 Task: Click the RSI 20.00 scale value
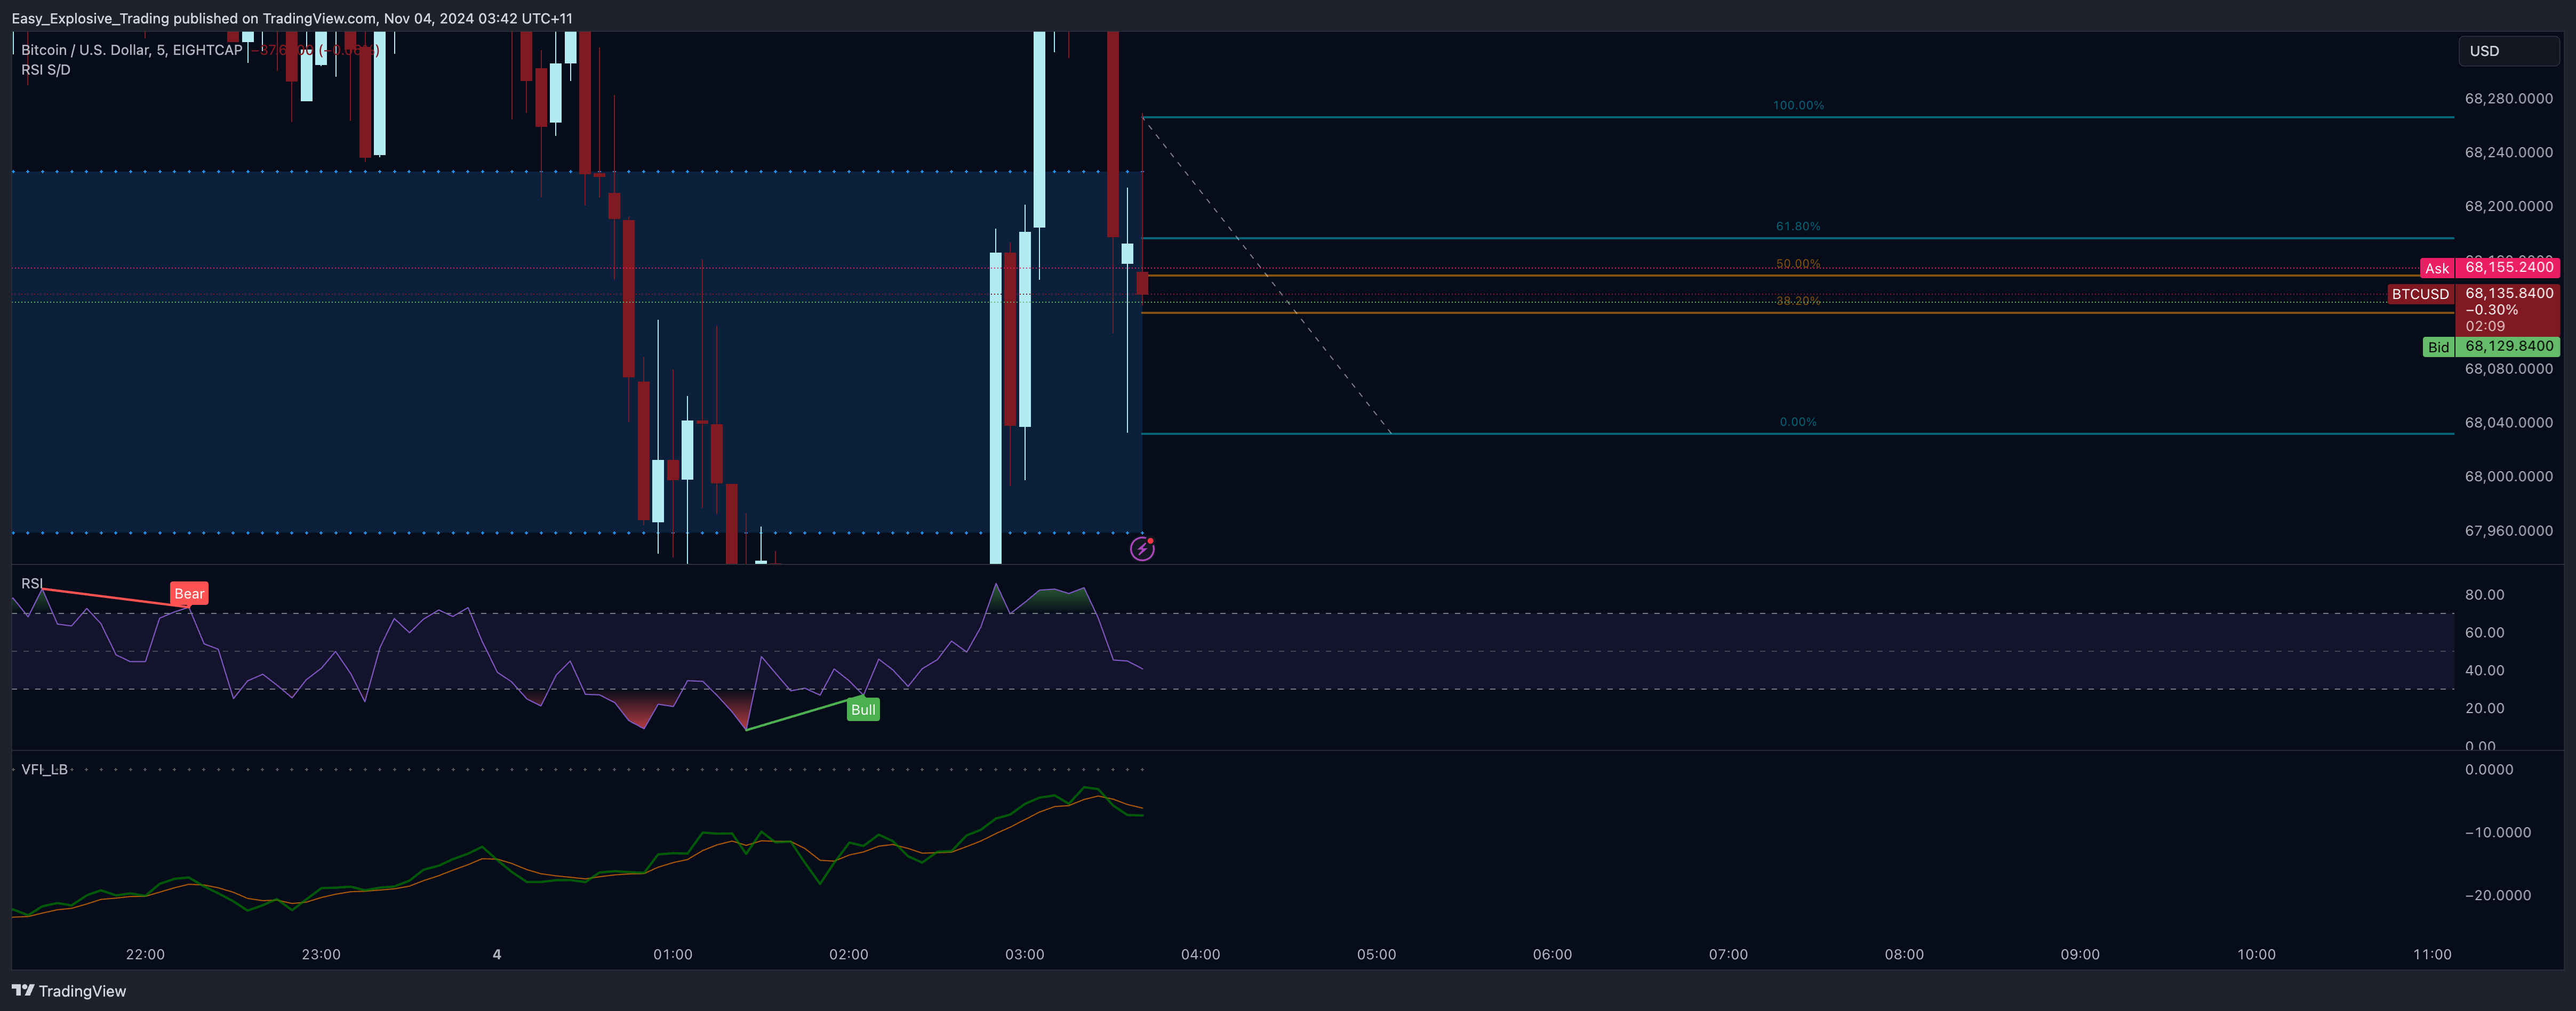point(2484,708)
